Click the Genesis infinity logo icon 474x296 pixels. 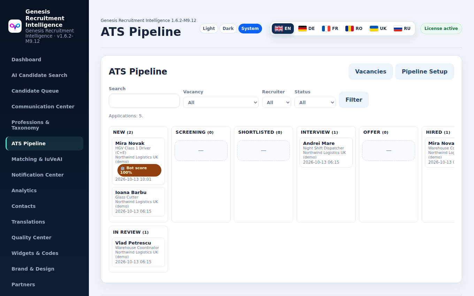15,26
